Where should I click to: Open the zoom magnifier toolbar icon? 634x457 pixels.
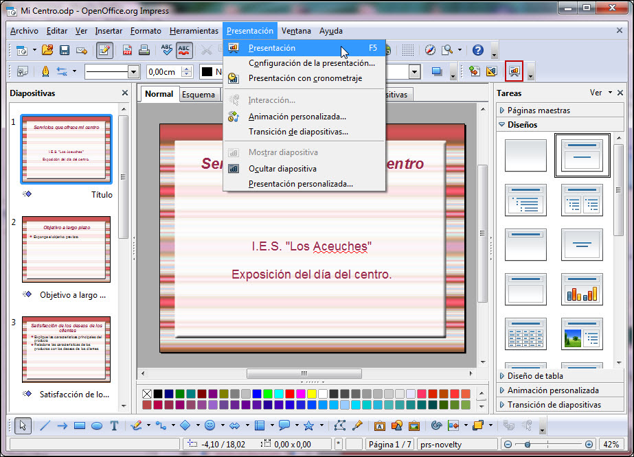(447, 51)
